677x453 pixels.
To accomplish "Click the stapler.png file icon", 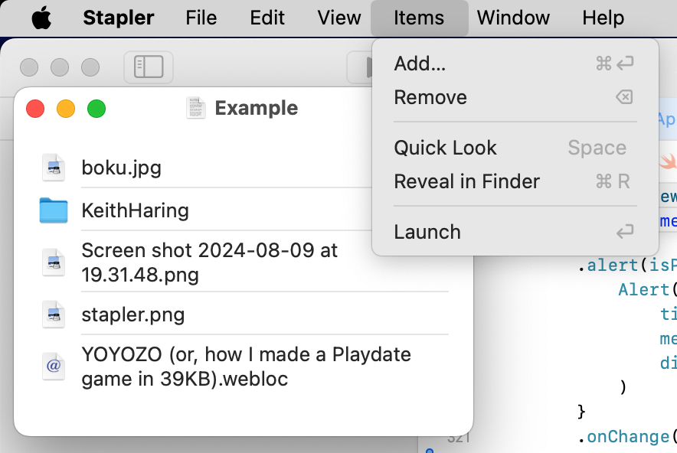I will [54, 314].
